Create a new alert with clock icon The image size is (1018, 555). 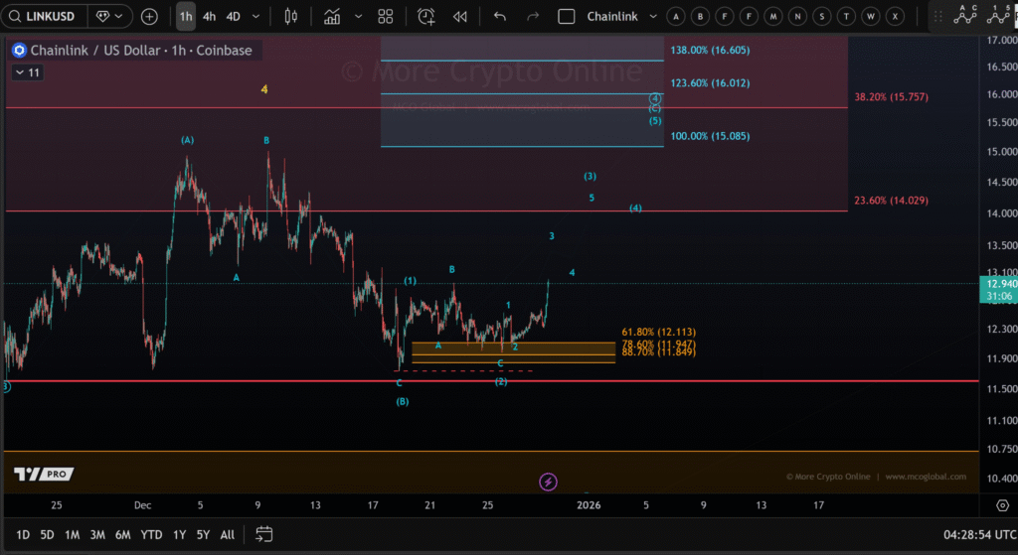tap(426, 17)
